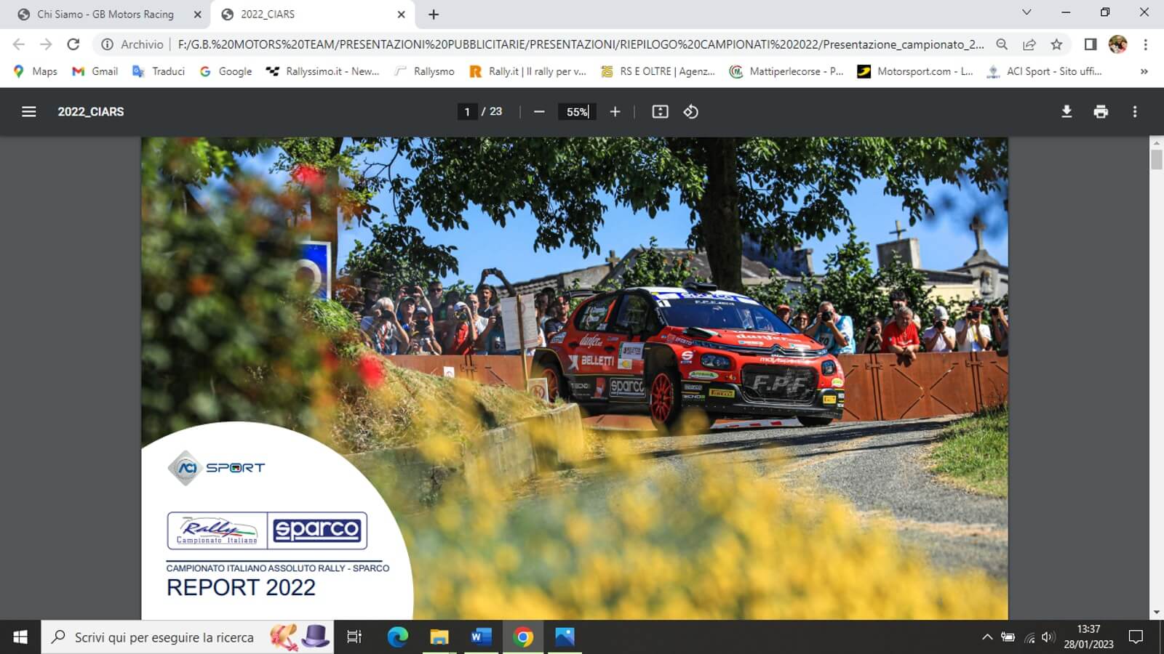Download the 2022_CIARS PDF
This screenshot has height=654, width=1164.
point(1067,111)
